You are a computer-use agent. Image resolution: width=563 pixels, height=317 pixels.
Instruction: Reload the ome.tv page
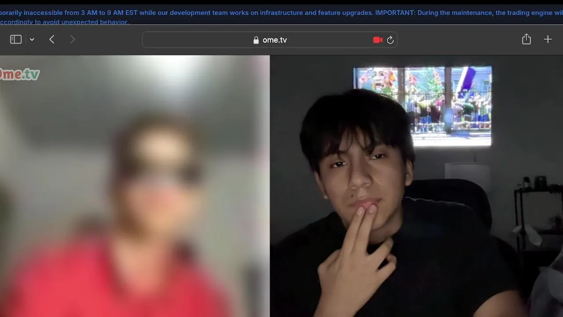(x=390, y=40)
